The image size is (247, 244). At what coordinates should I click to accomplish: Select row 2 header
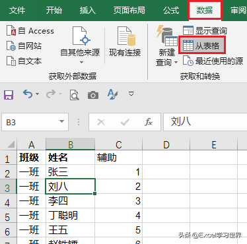coord(9,172)
